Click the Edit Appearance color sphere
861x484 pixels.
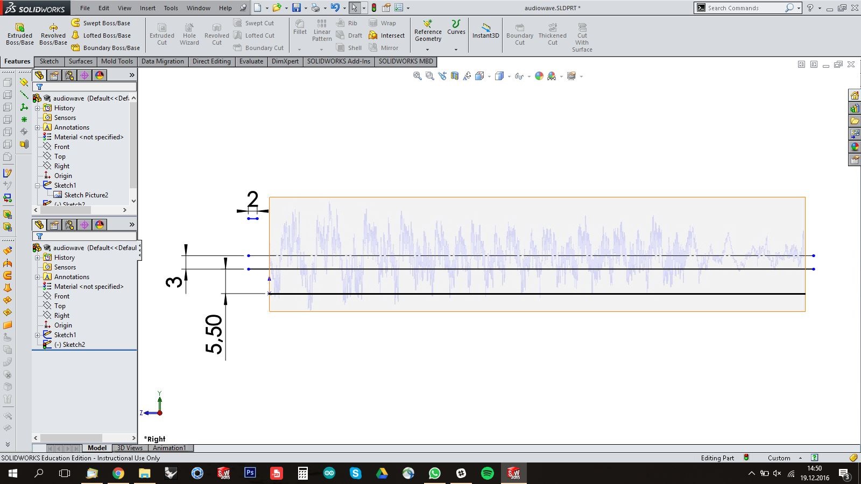click(539, 76)
